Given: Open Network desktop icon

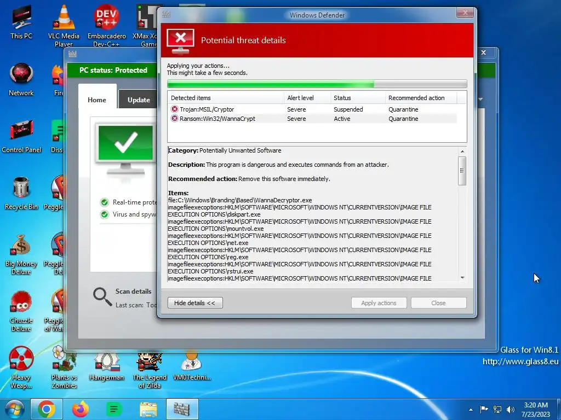Looking at the screenshot, I should click(x=21, y=79).
